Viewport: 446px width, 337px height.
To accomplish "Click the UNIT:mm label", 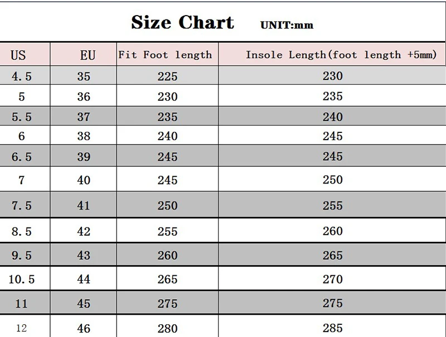I will (x=287, y=25).
